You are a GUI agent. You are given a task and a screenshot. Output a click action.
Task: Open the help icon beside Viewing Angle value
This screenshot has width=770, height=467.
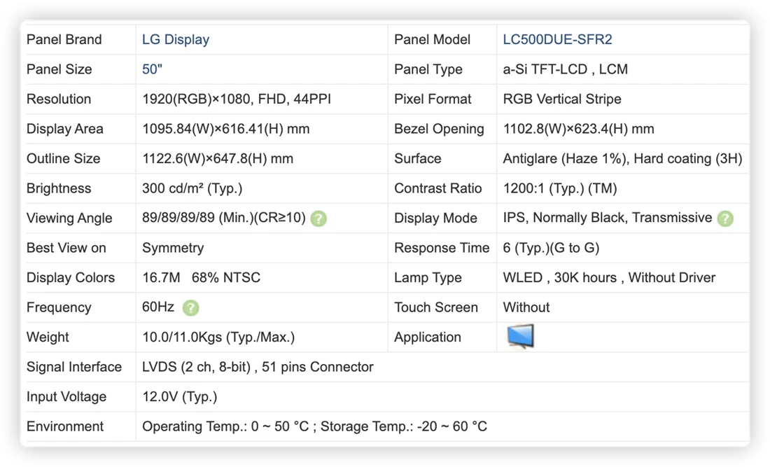pos(318,218)
